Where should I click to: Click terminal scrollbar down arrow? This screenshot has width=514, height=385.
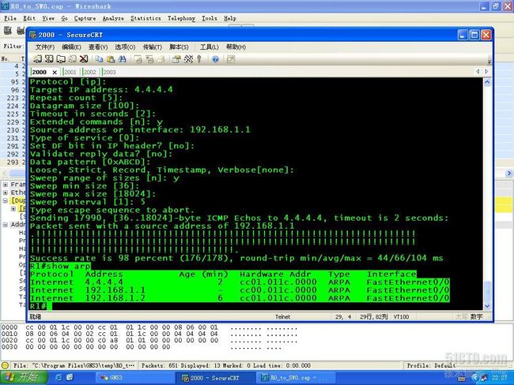point(487,306)
